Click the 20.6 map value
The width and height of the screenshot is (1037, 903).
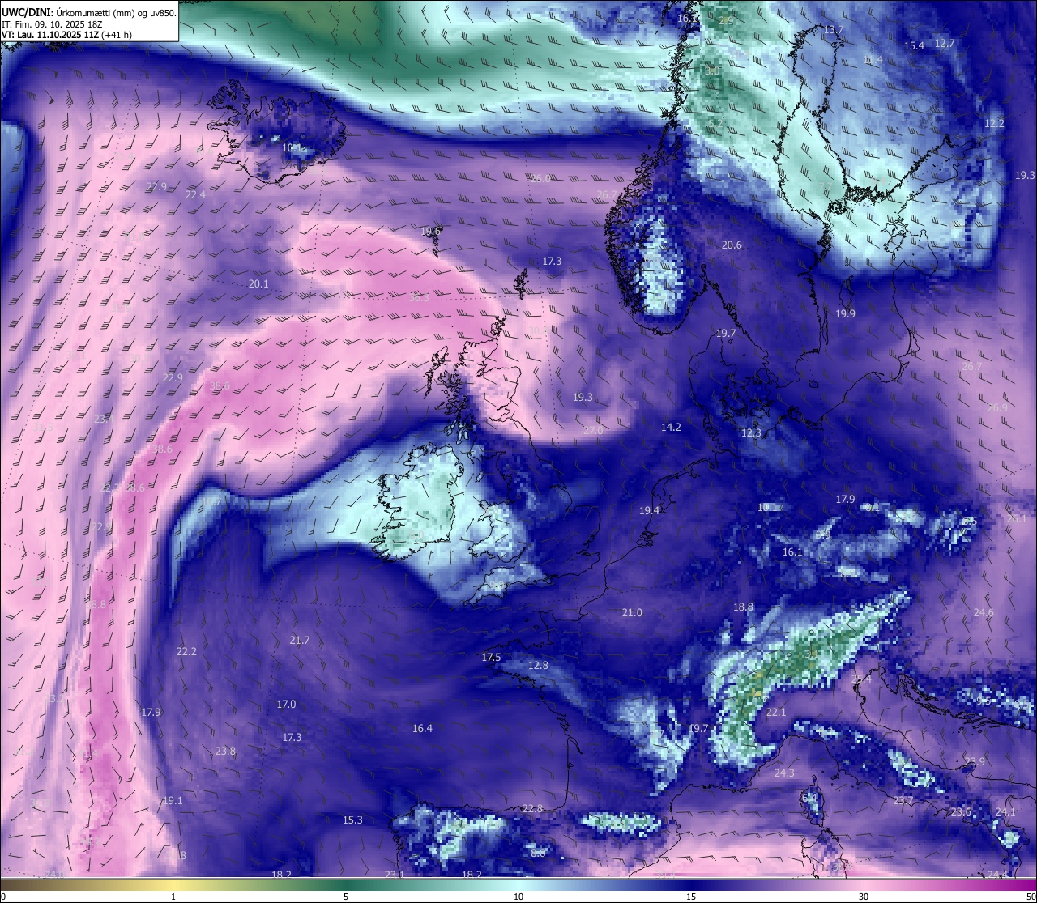pyautogui.click(x=732, y=245)
